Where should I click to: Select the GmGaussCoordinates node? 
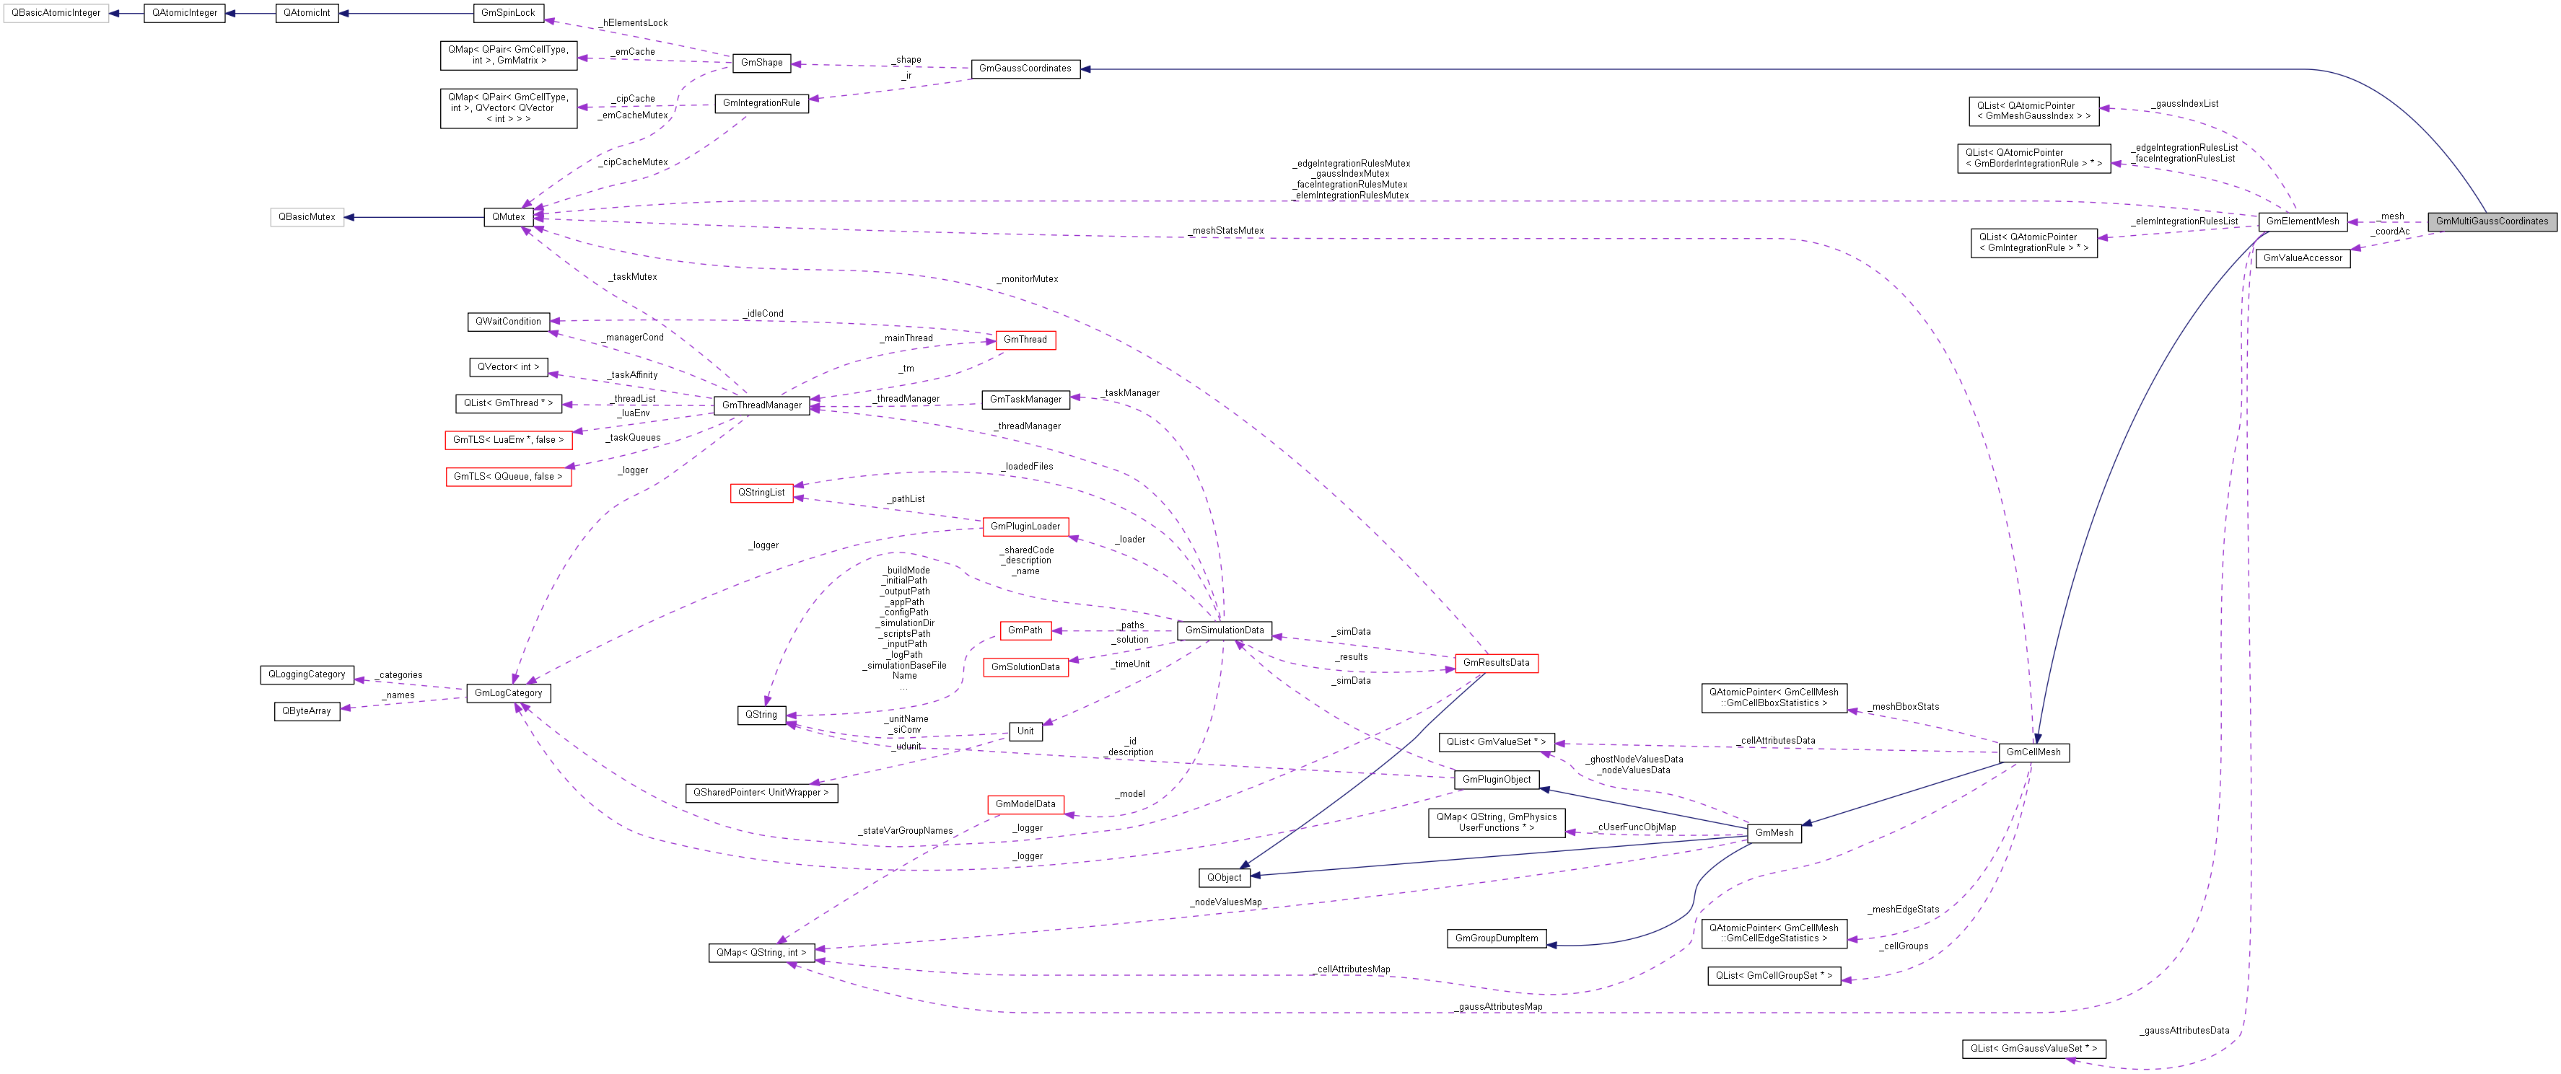(1025, 69)
